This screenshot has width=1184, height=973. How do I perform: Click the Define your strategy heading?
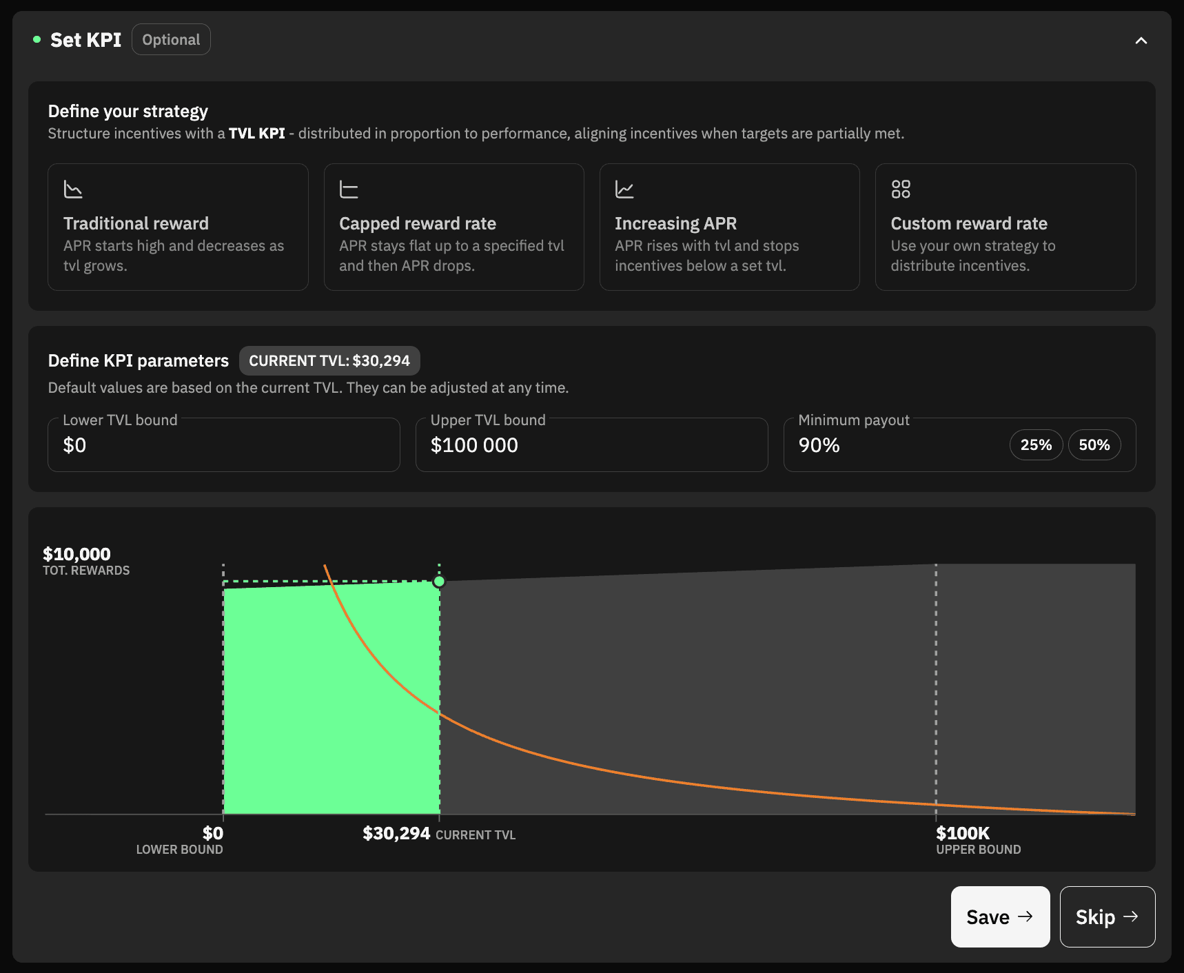pos(127,111)
